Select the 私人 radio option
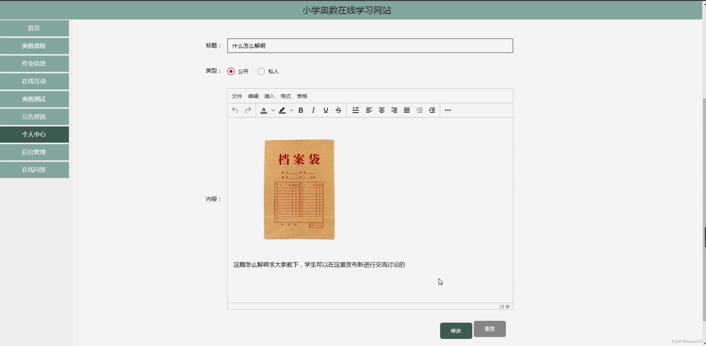 coord(261,71)
